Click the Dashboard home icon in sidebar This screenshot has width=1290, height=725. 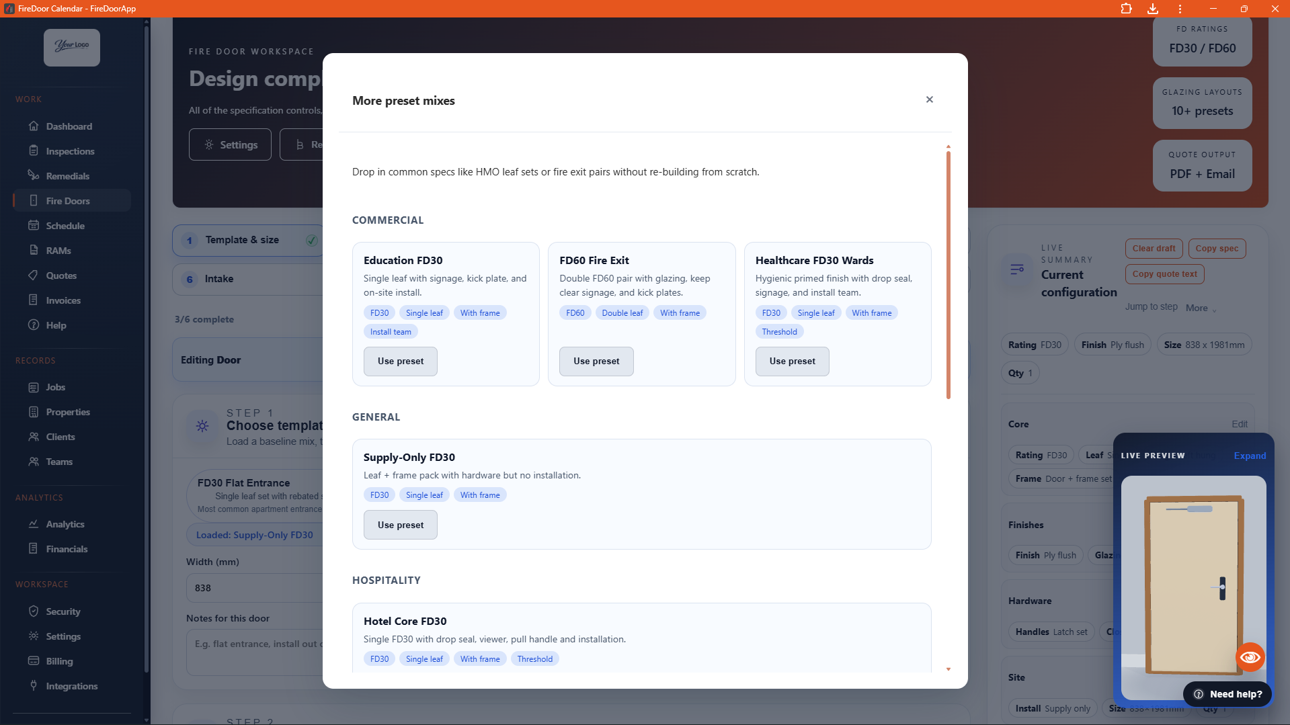(34, 126)
